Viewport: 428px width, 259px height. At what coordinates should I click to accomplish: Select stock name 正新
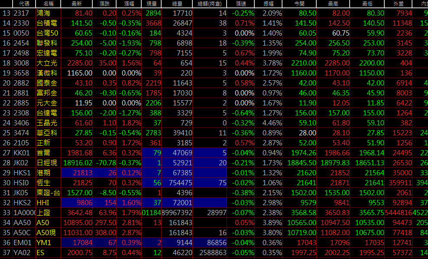tap(43, 143)
